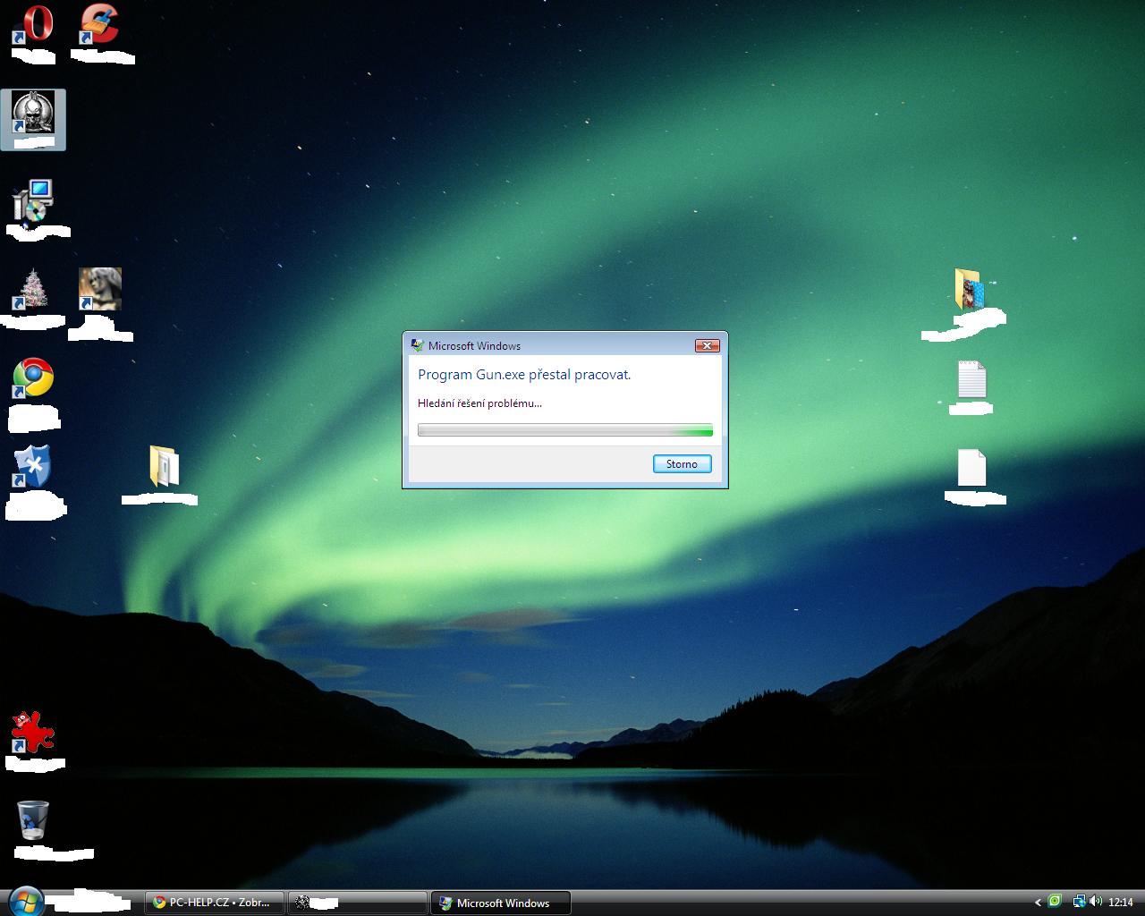The height and width of the screenshot is (916, 1145).
Task: Select the skull emblem game shortcut
Action: click(33, 113)
